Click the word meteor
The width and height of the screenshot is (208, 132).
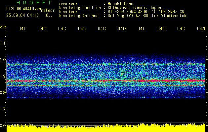click(48, 11)
